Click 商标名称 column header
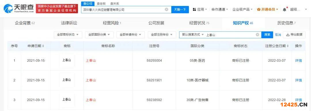311x111 pixels. coord(108,46)
